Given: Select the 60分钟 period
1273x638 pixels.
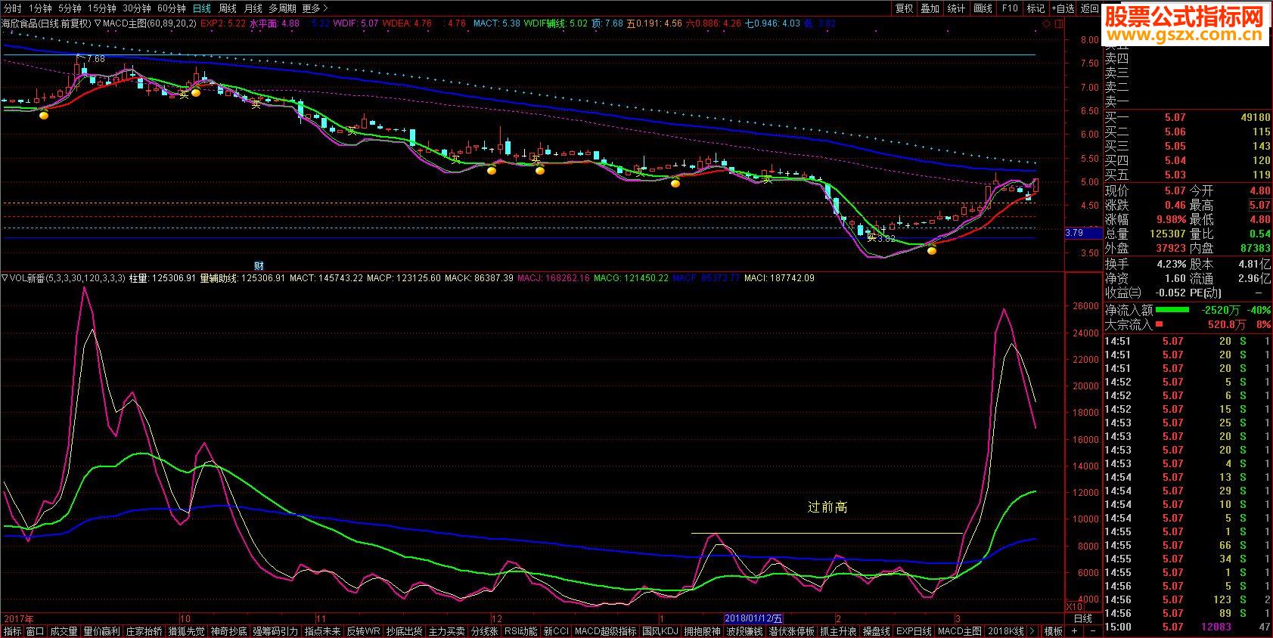Looking at the screenshot, I should (x=172, y=8).
